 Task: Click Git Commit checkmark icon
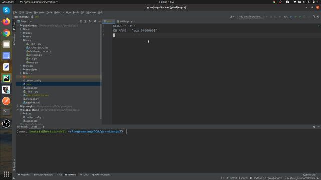coord(295,17)
